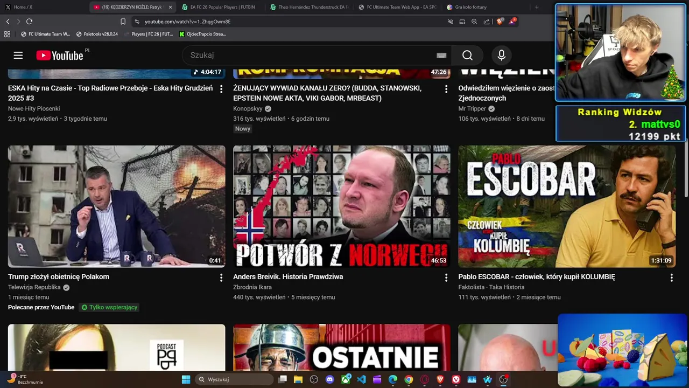Open Konopskyy channel link
The image size is (689, 388).
[x=248, y=108]
